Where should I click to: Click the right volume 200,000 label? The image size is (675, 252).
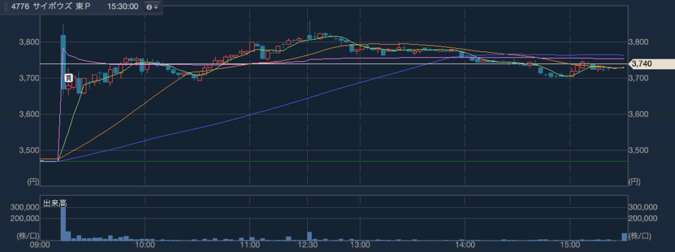tap(643, 218)
